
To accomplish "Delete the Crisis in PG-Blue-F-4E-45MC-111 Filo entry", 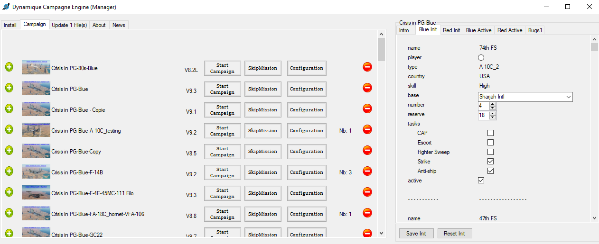I will pyautogui.click(x=367, y=192).
